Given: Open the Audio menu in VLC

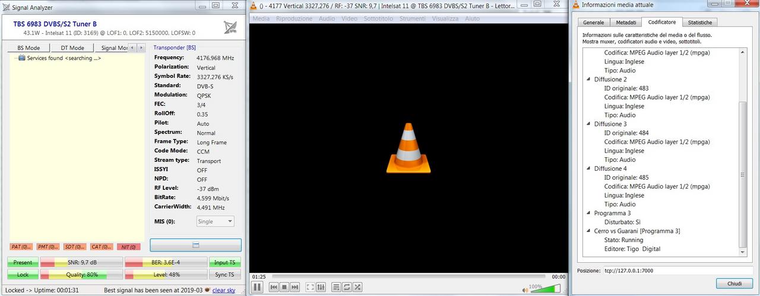Looking at the screenshot, I should tap(327, 18).
